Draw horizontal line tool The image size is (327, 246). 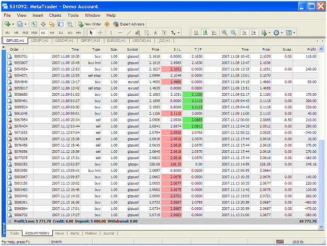point(120,33)
